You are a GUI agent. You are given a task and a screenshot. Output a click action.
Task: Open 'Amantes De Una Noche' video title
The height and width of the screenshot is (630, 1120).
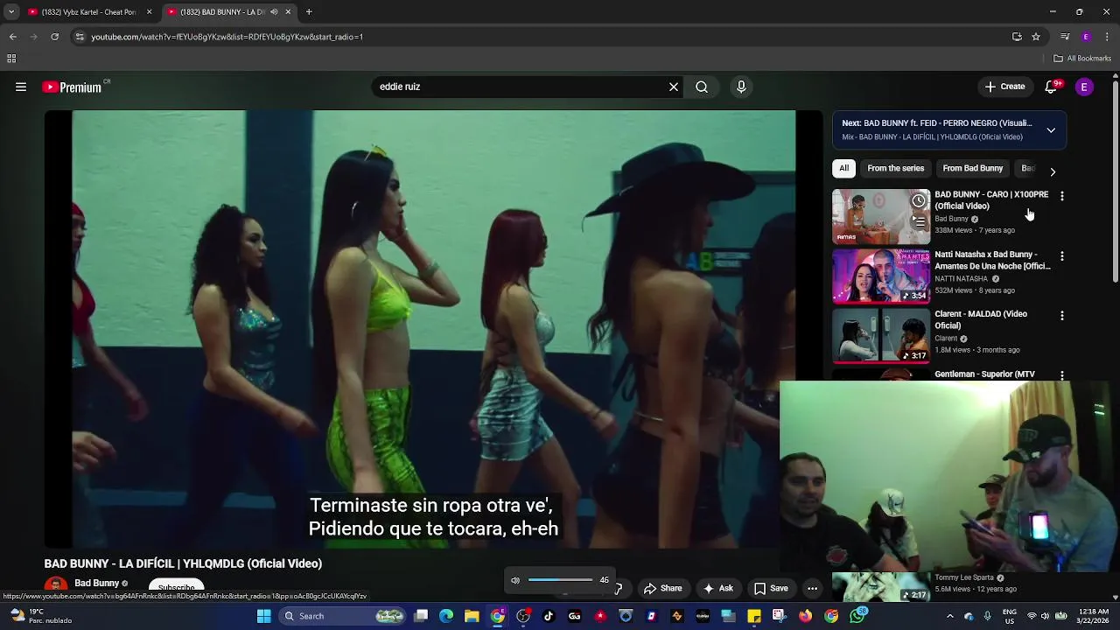(x=992, y=260)
